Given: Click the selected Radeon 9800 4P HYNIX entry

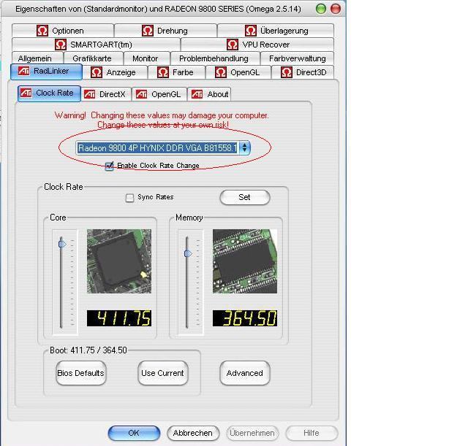Looking at the screenshot, I should (x=157, y=147).
